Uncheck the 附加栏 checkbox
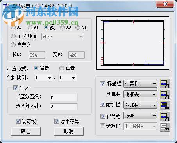Viewport: 177px width, 143px height. (102, 104)
